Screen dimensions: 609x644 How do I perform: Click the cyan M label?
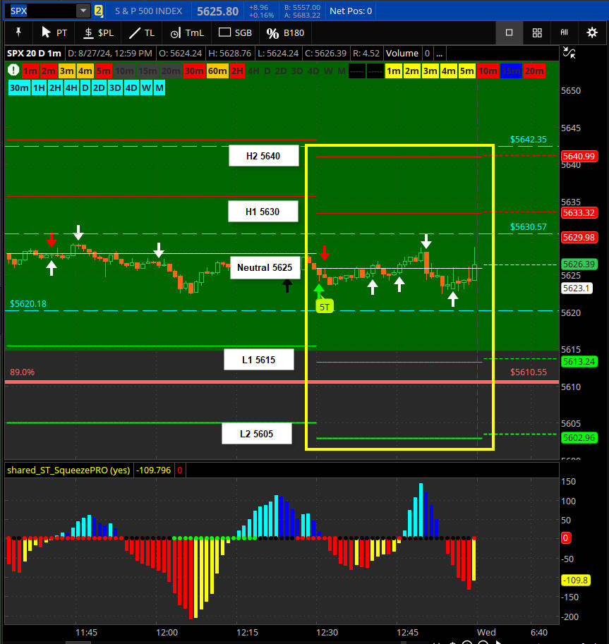coord(159,88)
